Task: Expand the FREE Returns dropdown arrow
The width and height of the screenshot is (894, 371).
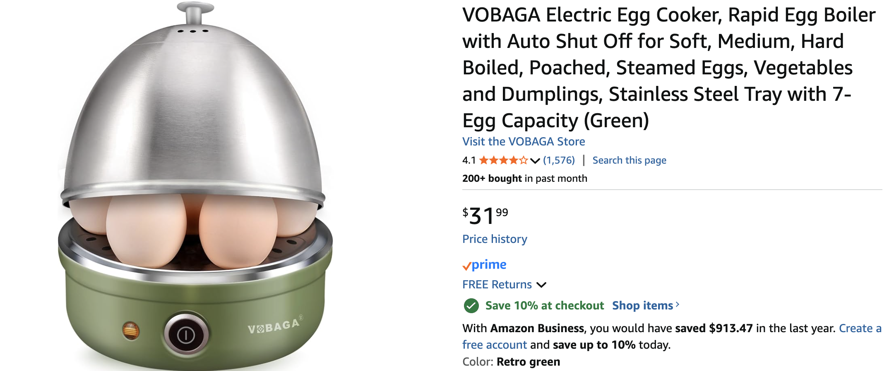Action: [x=541, y=285]
